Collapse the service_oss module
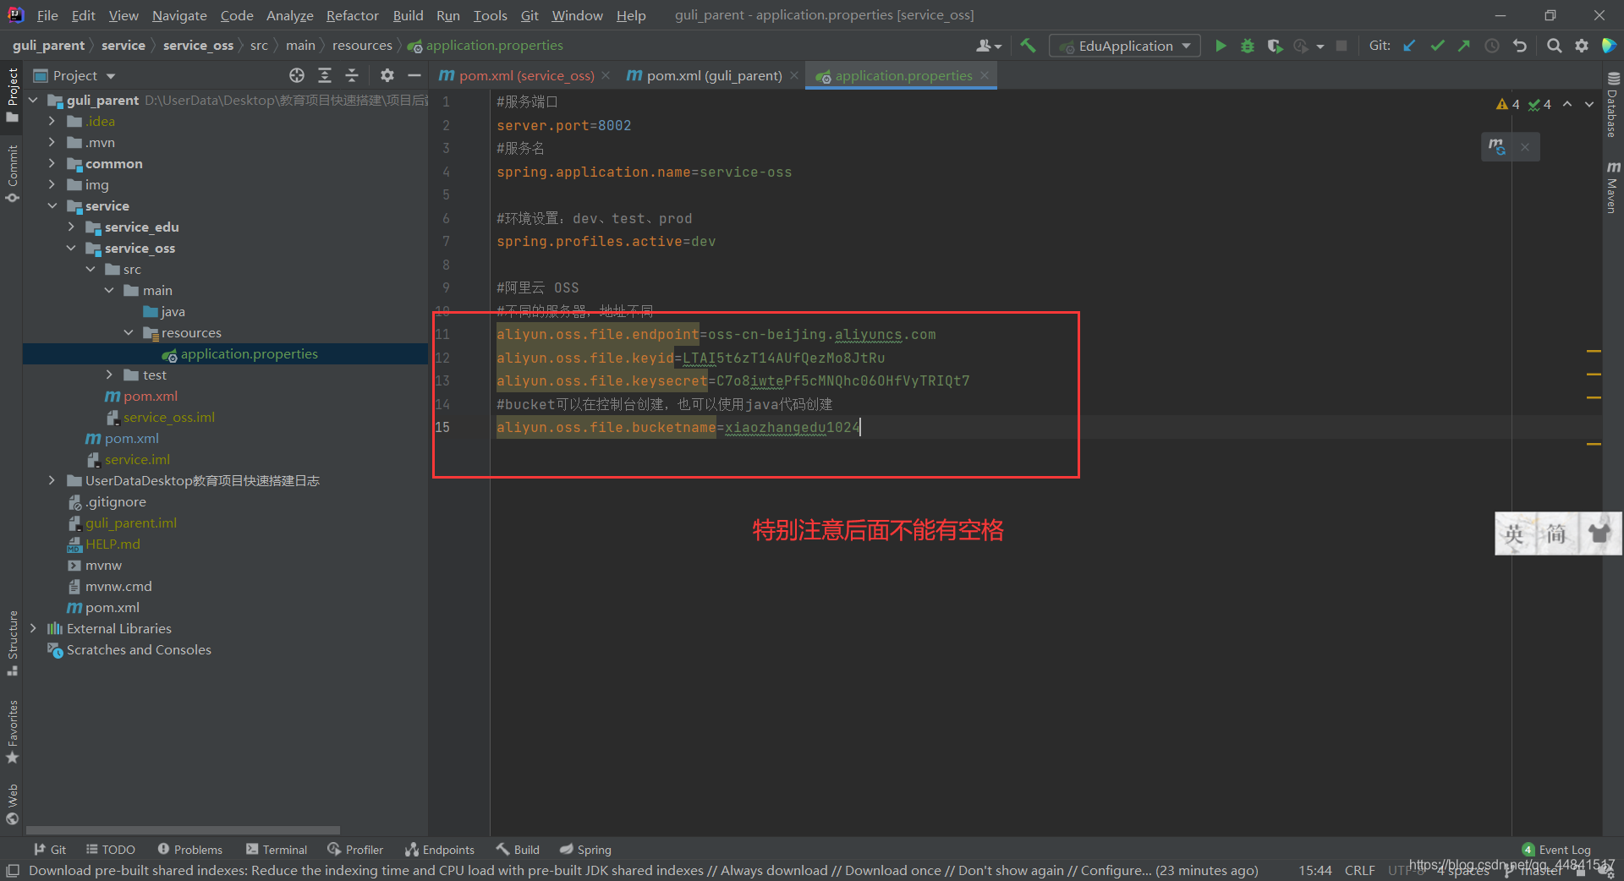Image resolution: width=1624 pixels, height=881 pixels. pyautogui.click(x=71, y=248)
